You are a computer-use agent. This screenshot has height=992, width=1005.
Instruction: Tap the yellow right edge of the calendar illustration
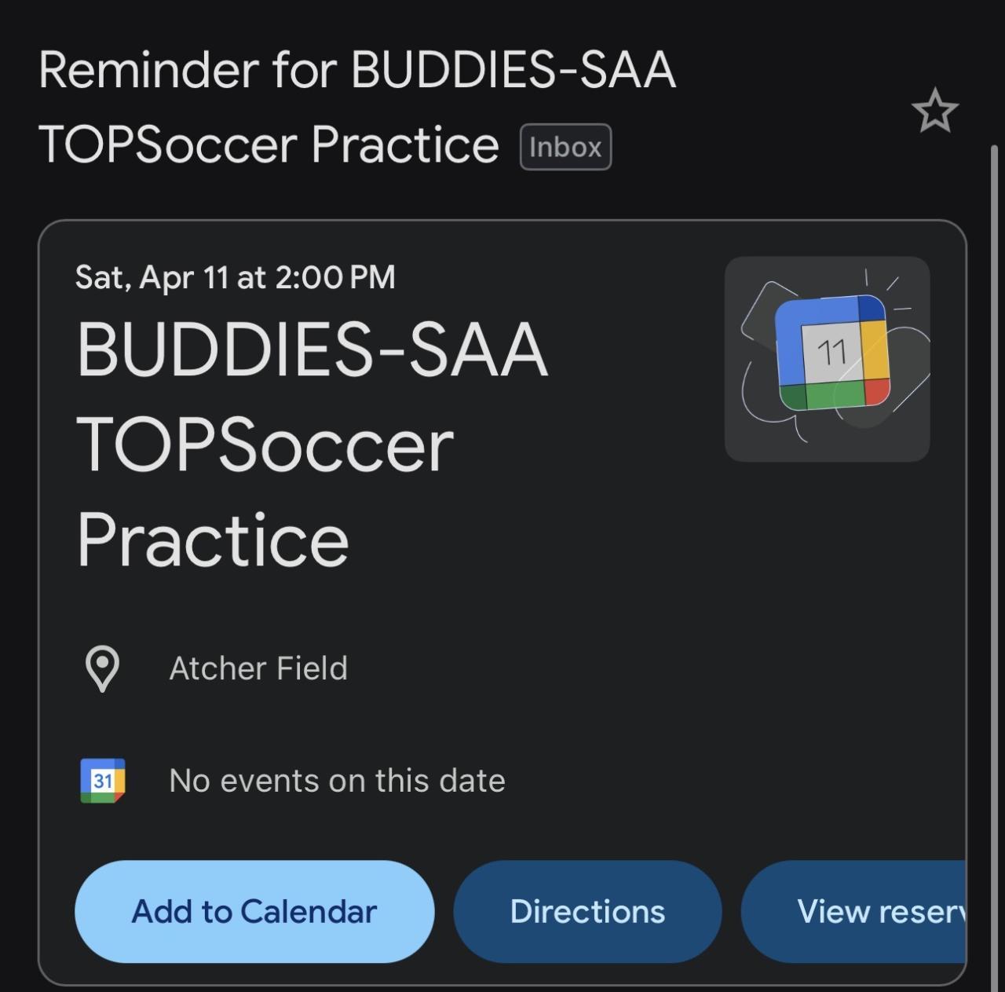(873, 350)
